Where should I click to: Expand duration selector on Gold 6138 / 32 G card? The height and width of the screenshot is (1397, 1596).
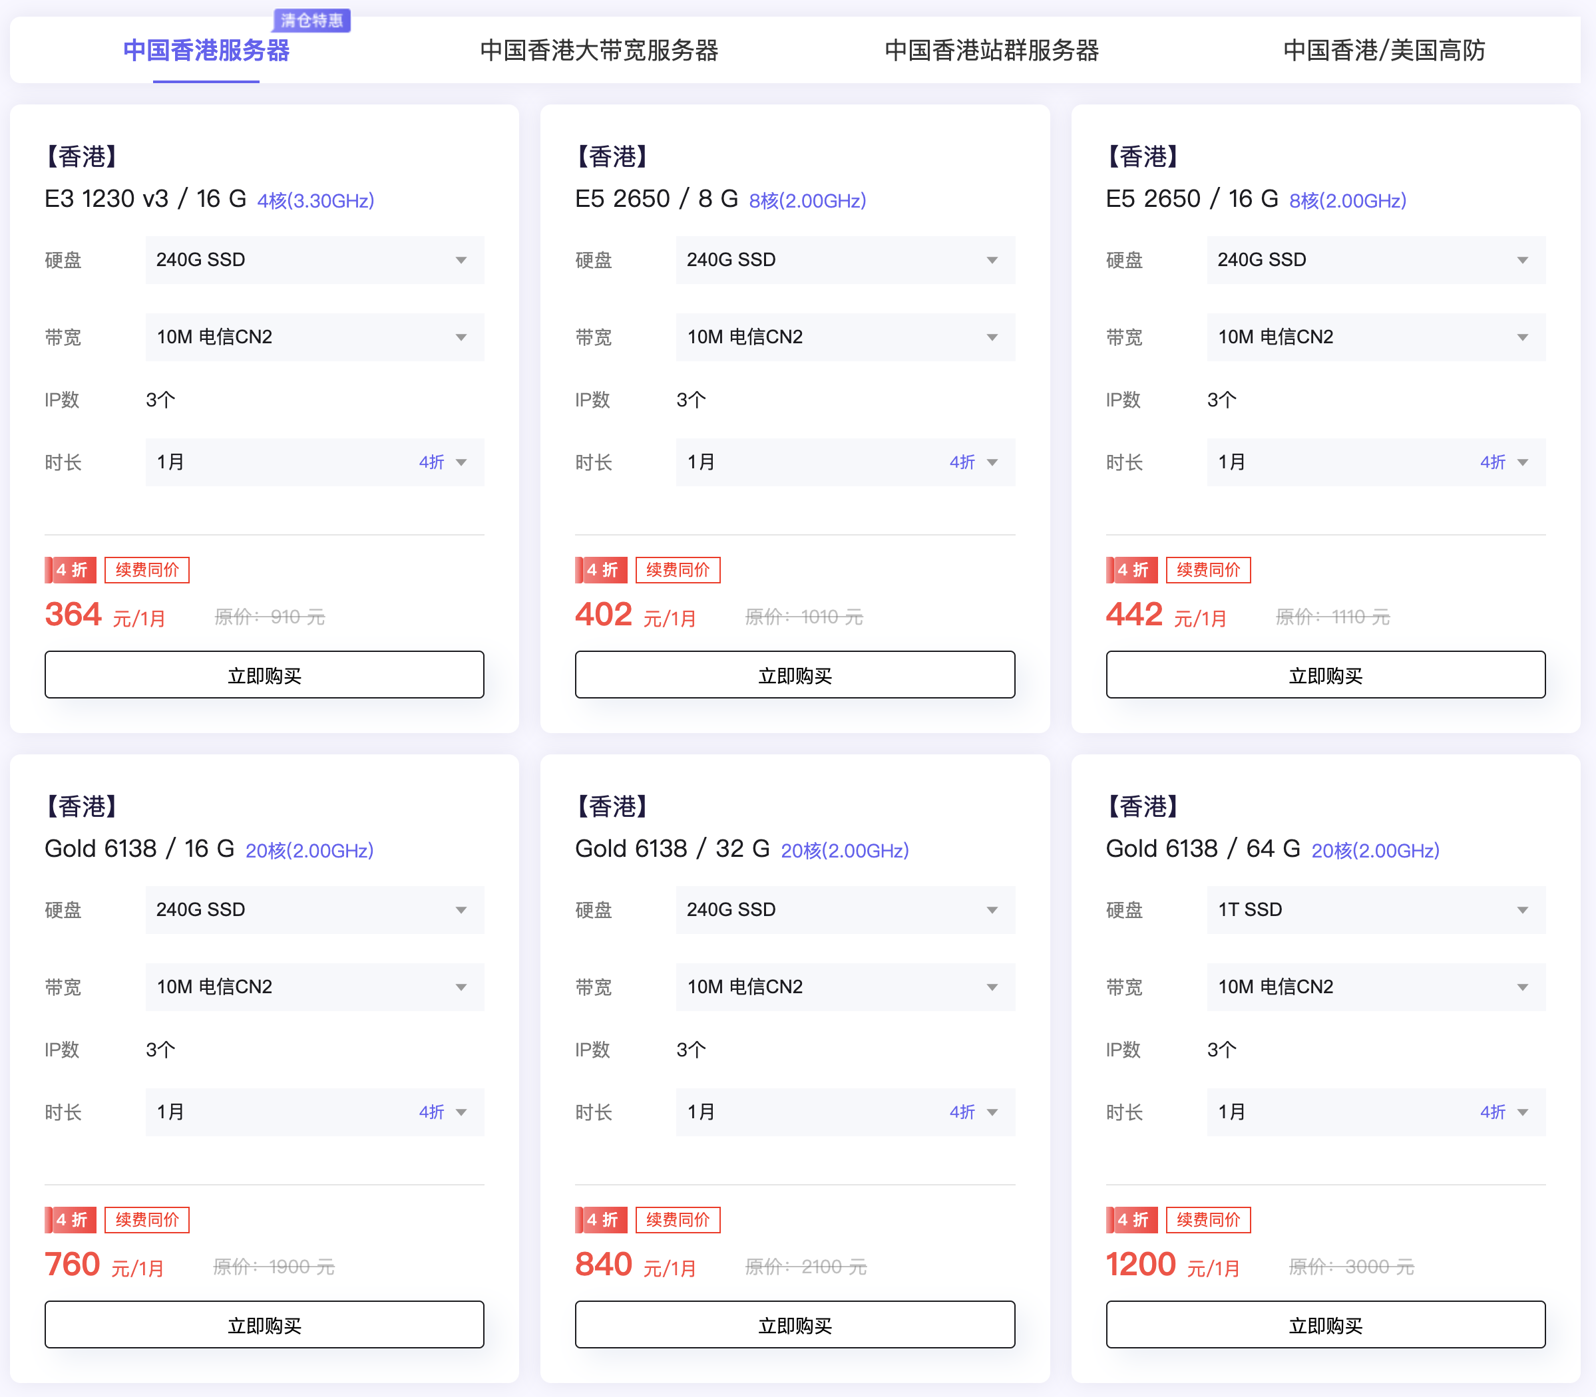(845, 1112)
